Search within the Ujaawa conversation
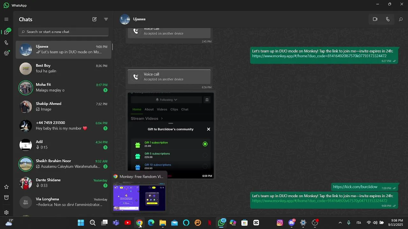This screenshot has height=229, width=408. 401,19
